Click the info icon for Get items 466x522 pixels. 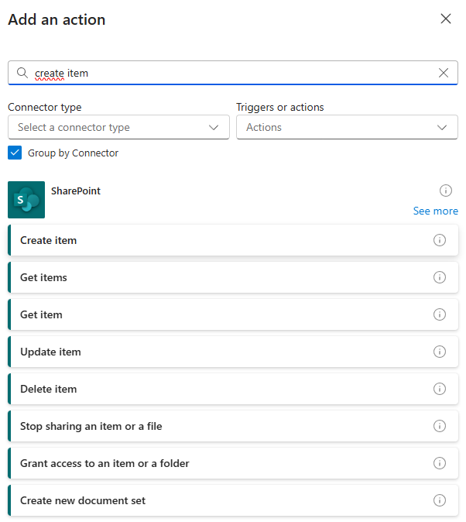[440, 277]
